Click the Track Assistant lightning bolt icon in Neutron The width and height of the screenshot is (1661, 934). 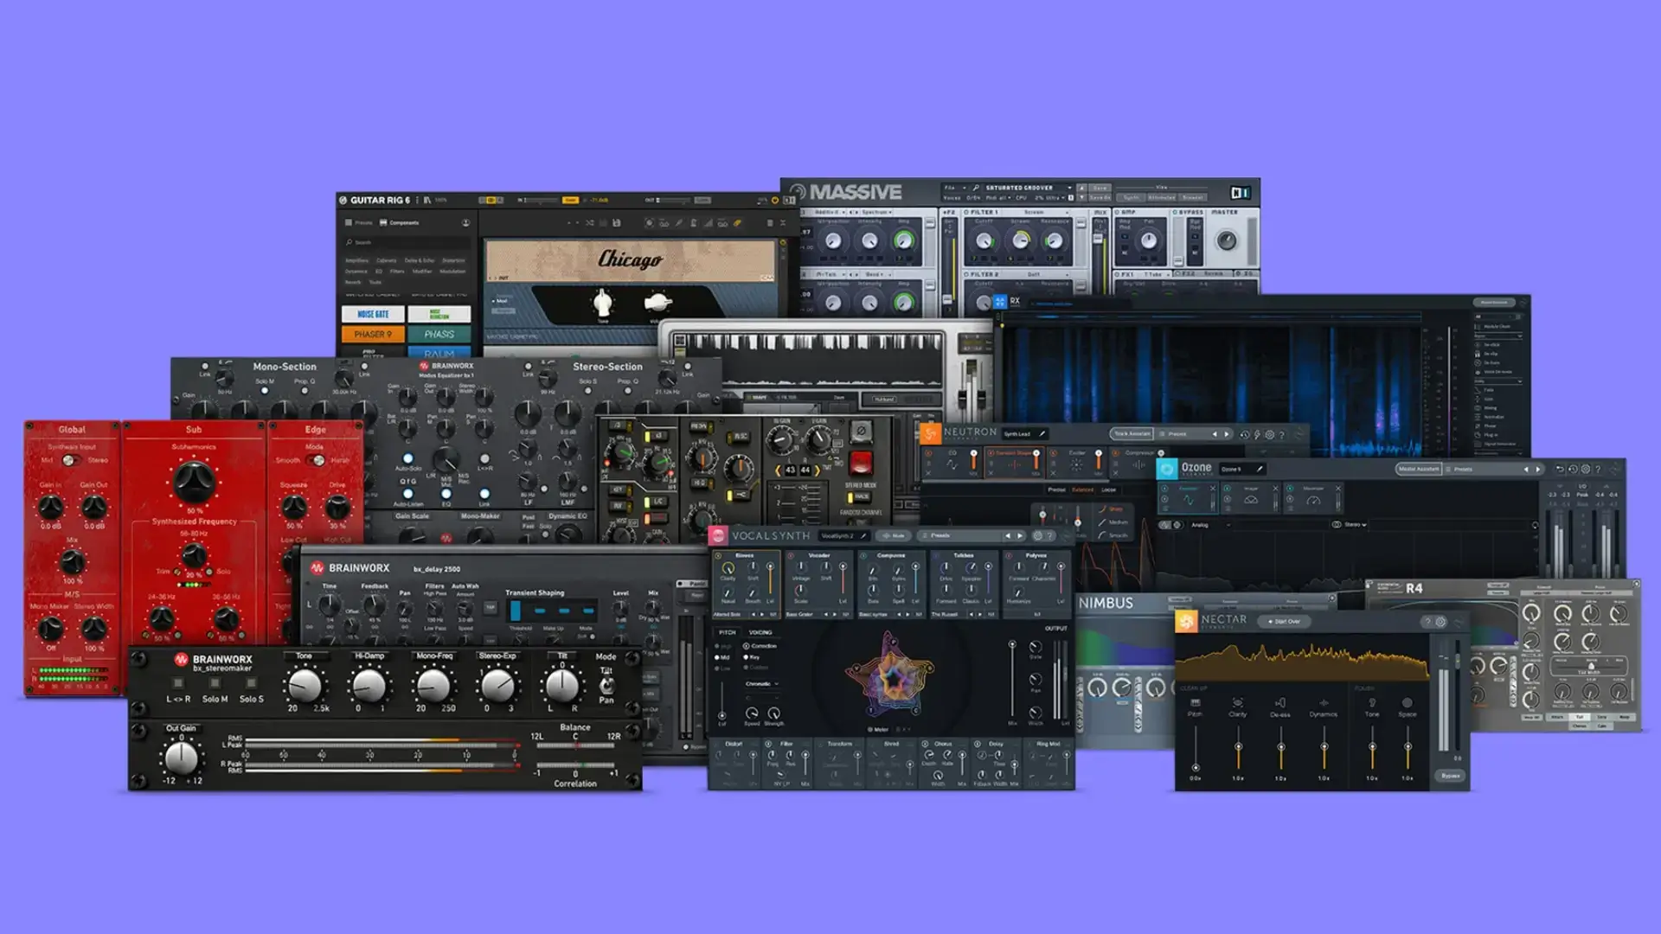click(1257, 434)
